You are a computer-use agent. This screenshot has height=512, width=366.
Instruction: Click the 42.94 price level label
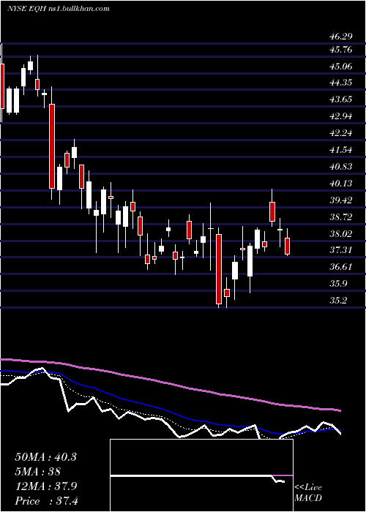(340, 116)
